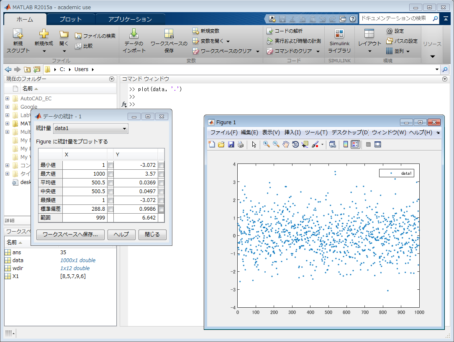Click Find Files (ファイルの検索)
This screenshot has width=454, height=342.
click(x=95, y=36)
